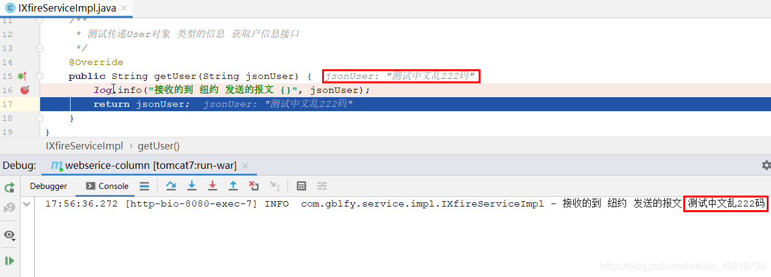Click the [http-bio-8080-exec-7] thread name
The image size is (771, 277).
click(191, 204)
